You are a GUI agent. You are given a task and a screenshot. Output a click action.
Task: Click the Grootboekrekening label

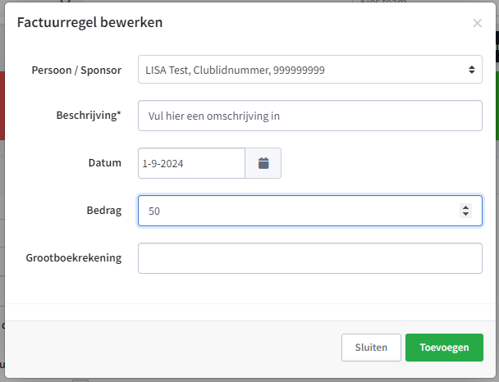pos(74,257)
